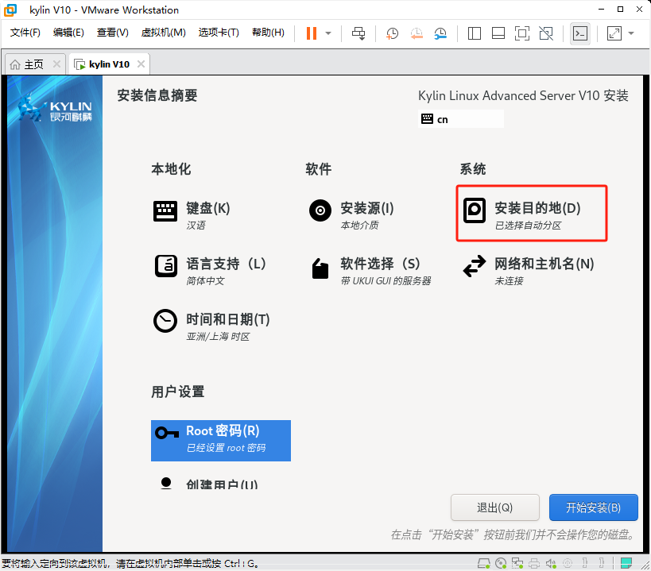Viewport: 651px width, 571px height.
Task: Click the CD/DVD drive status icon
Action: pos(501,563)
